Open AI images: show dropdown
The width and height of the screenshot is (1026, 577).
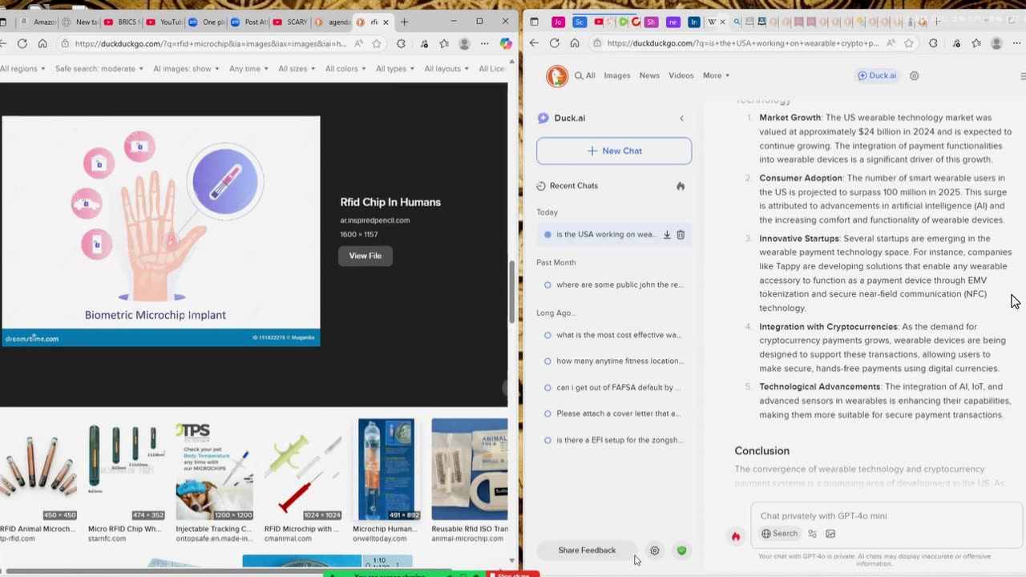pyautogui.click(x=187, y=69)
